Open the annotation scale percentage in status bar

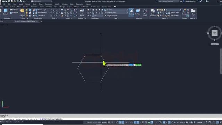point(181,122)
